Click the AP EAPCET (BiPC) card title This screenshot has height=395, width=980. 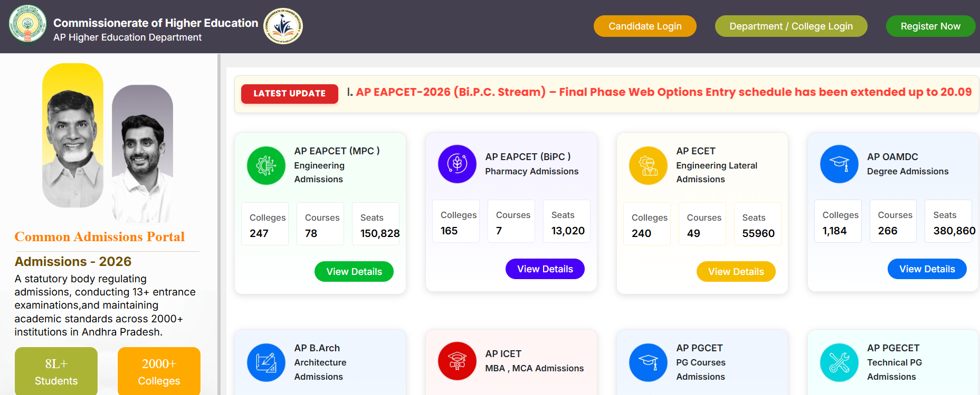pos(528,157)
